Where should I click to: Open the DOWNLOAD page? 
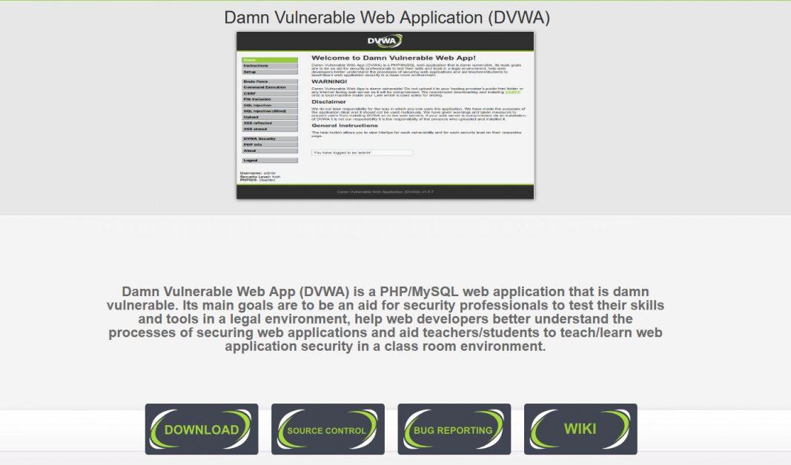[201, 429]
